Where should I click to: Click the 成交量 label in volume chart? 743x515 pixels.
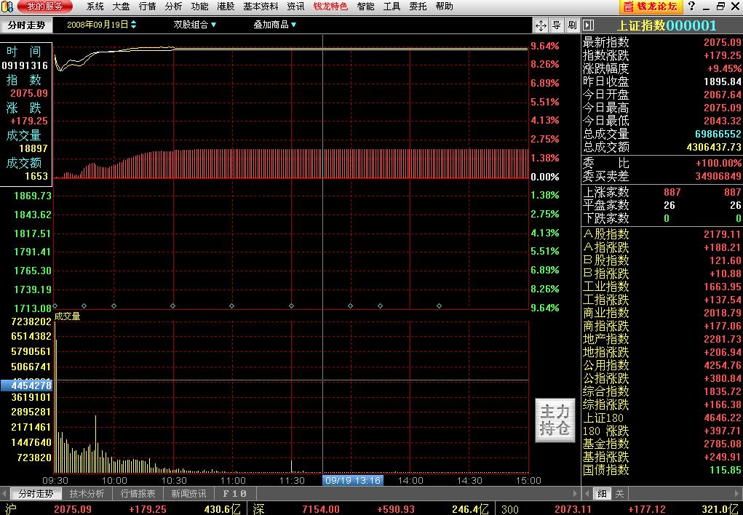(68, 316)
